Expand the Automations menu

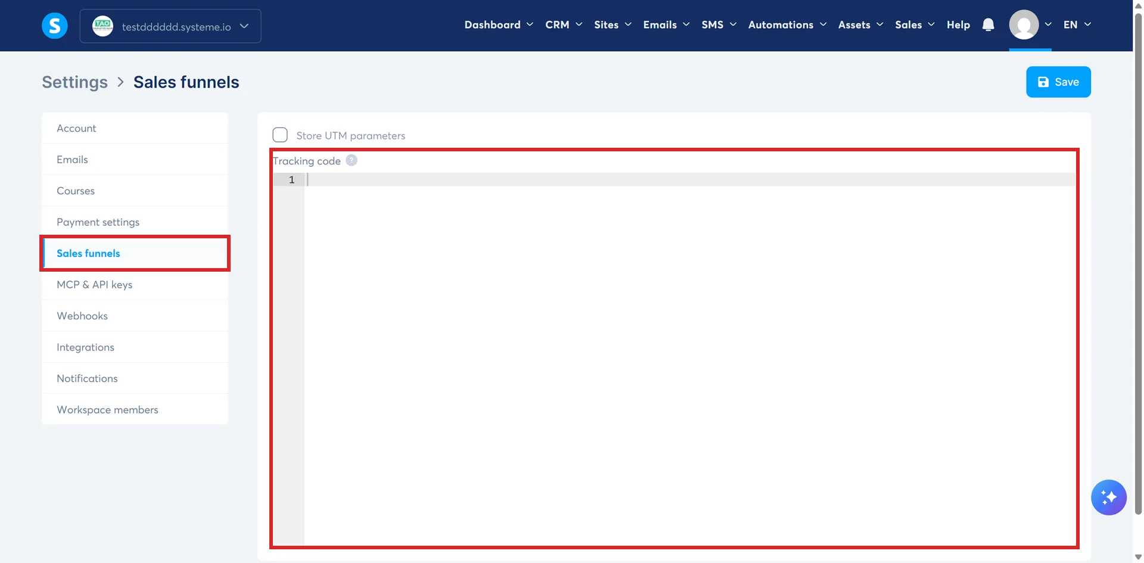point(787,24)
